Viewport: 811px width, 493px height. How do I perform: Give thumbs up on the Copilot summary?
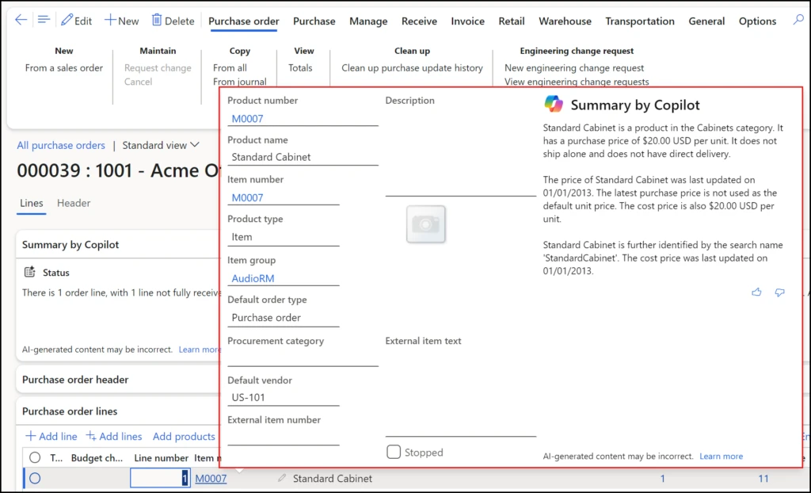tap(756, 292)
